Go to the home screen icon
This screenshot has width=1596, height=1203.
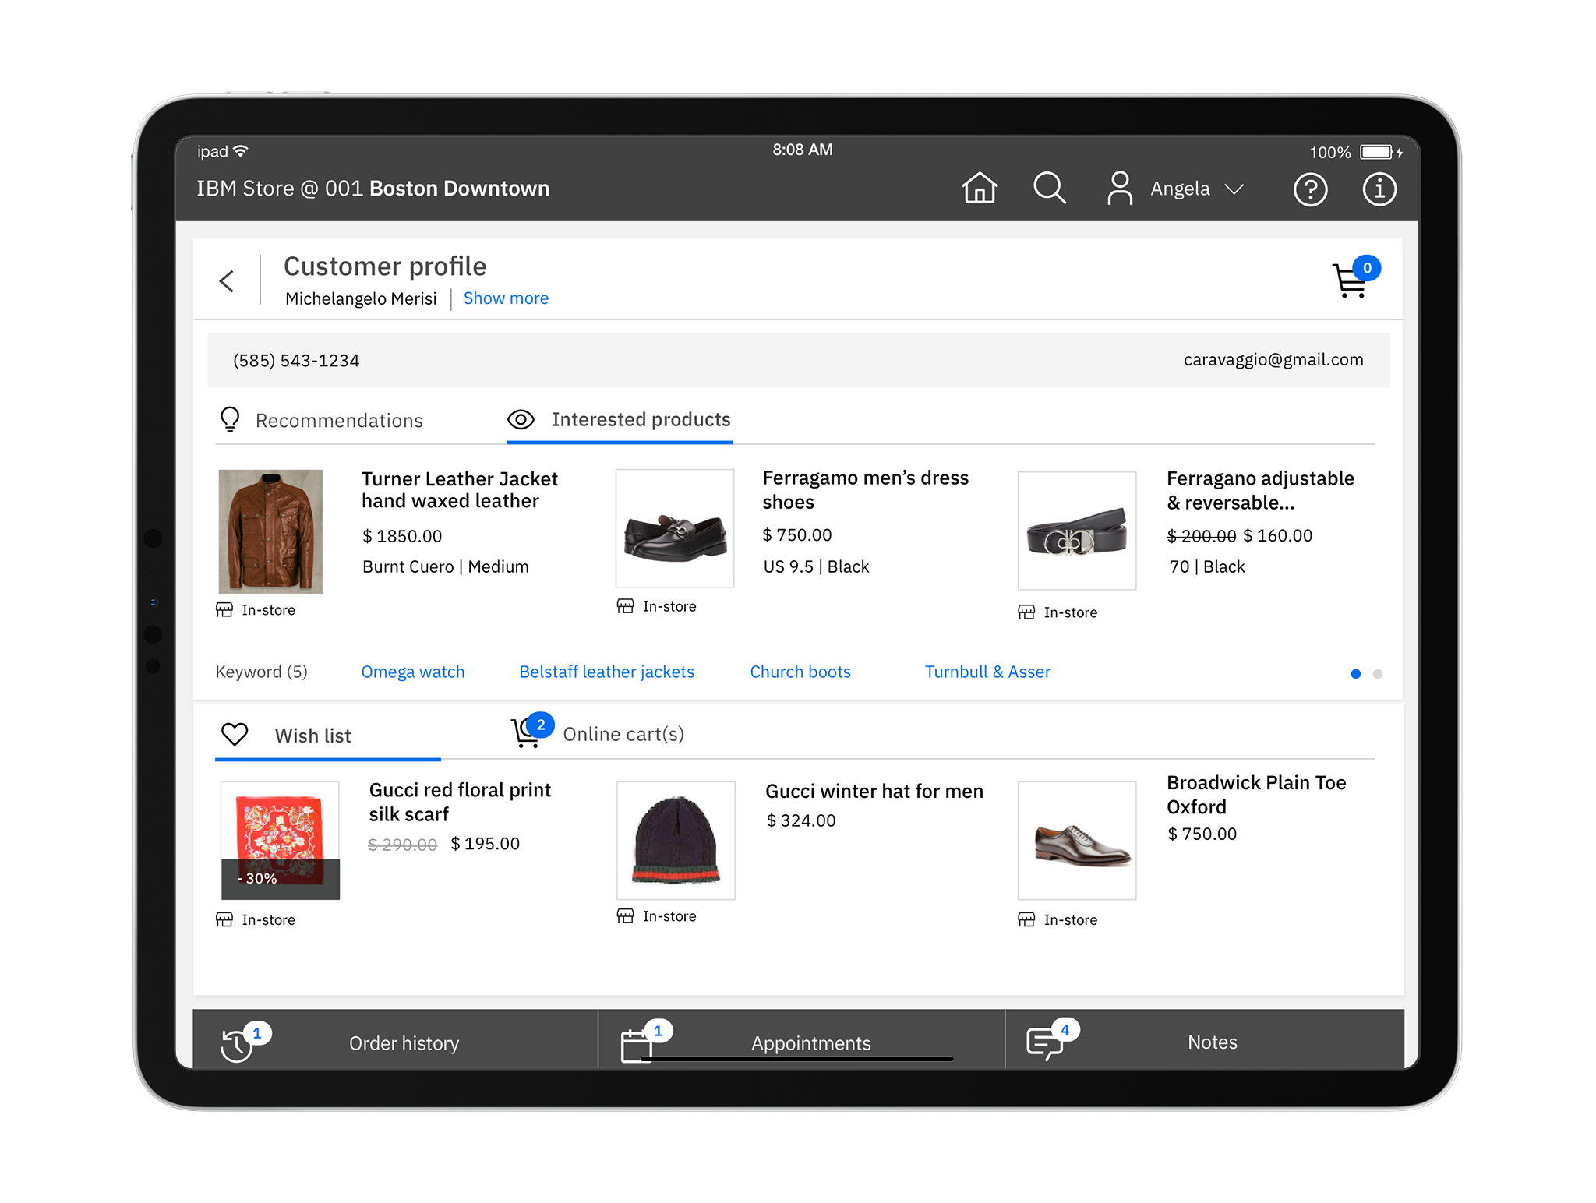pos(979,189)
